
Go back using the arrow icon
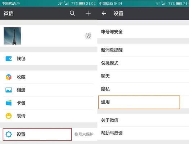tap(104, 13)
